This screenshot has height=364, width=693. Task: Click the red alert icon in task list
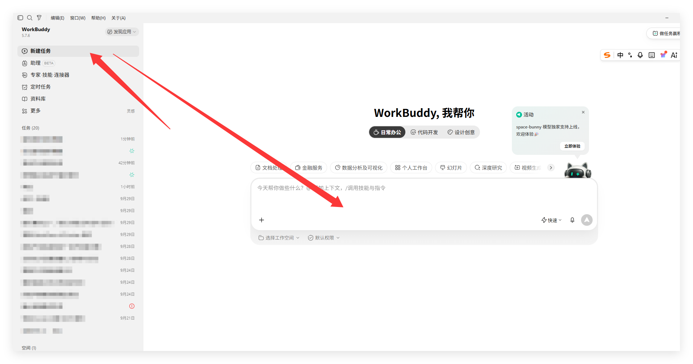(x=132, y=306)
